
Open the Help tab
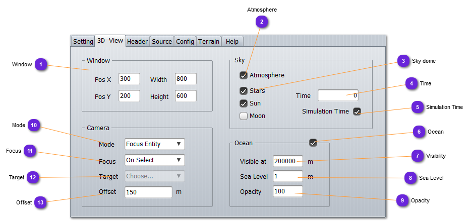pyautogui.click(x=232, y=42)
